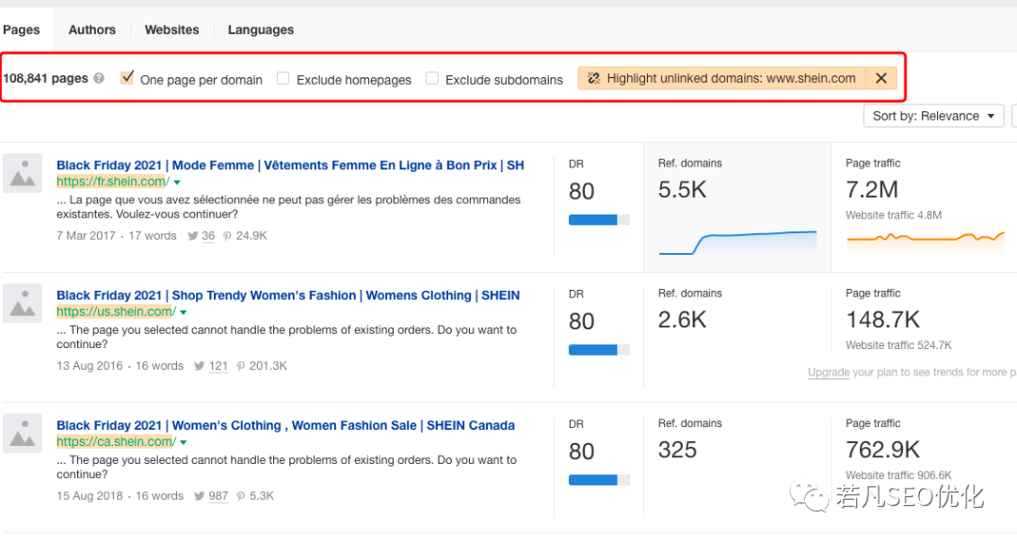Click the Pinterest icon showing 24.9K
This screenshot has width=1017, height=541.
[x=227, y=236]
